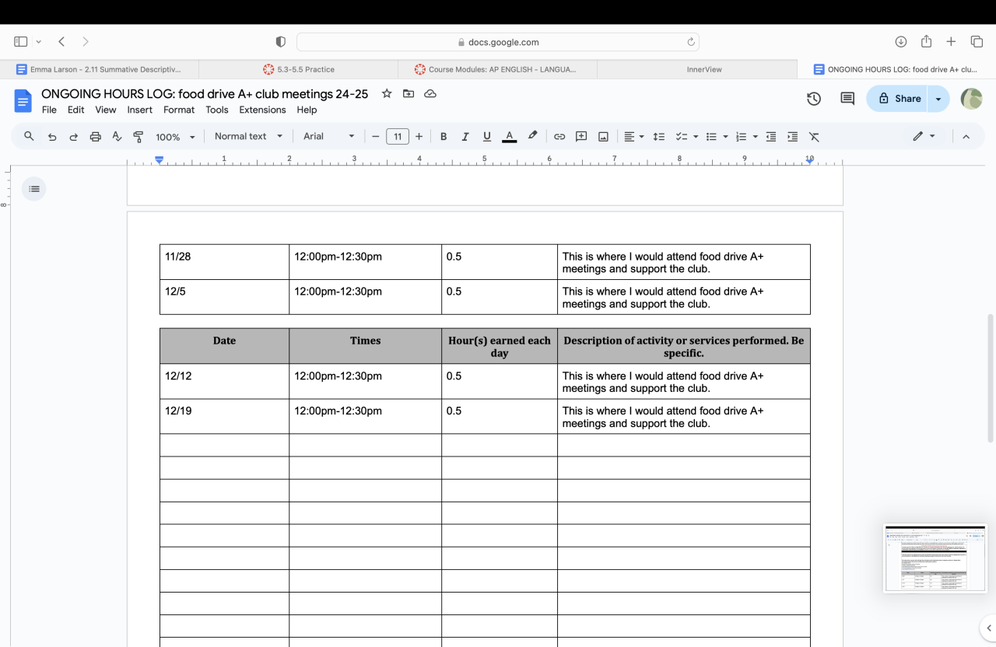Open the Extensions menu

point(262,110)
